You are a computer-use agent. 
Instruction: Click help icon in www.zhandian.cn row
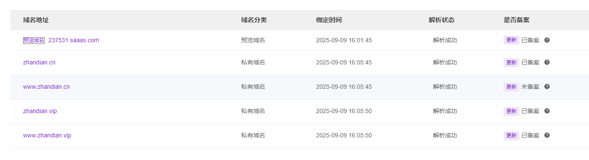tap(547, 87)
